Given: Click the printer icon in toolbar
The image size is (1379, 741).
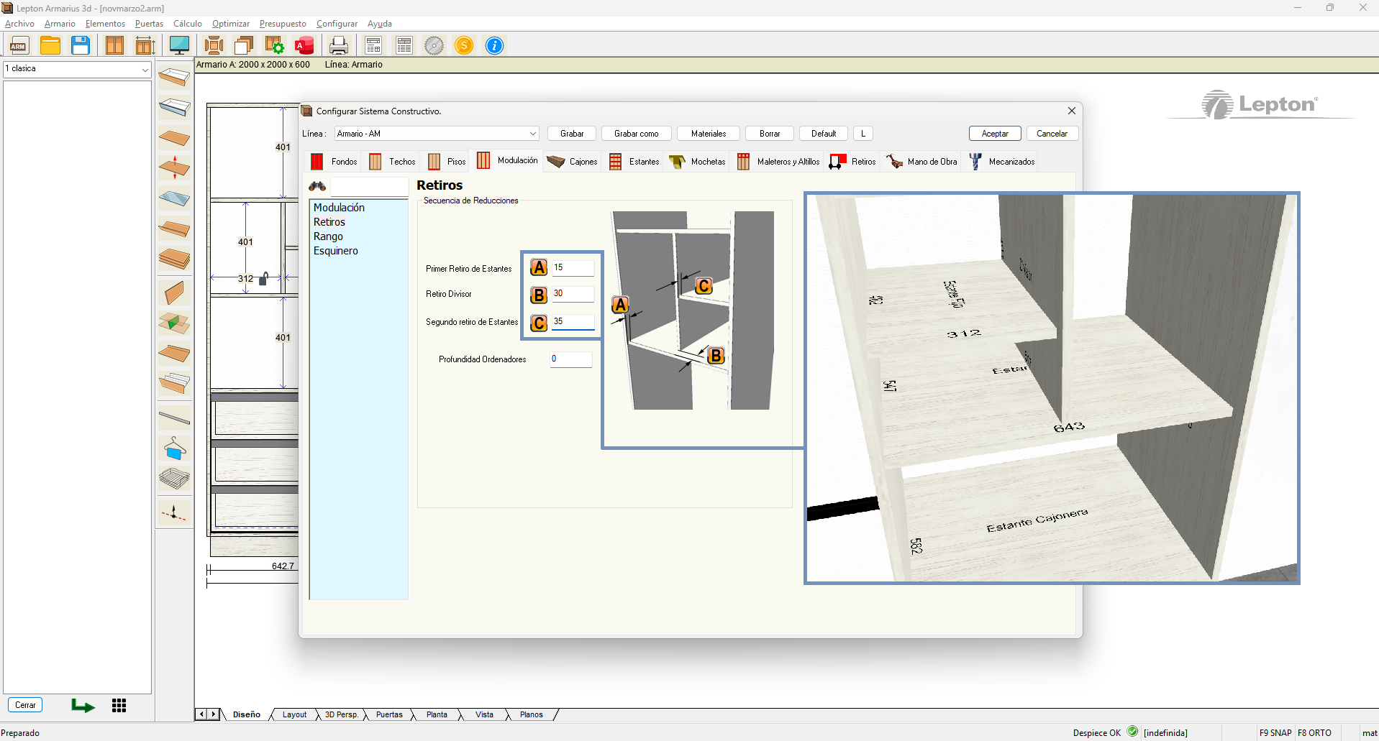Looking at the screenshot, I should pos(338,45).
